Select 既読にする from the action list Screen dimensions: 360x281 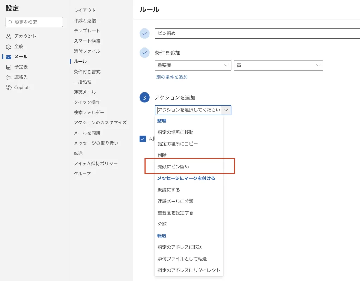(x=169, y=190)
